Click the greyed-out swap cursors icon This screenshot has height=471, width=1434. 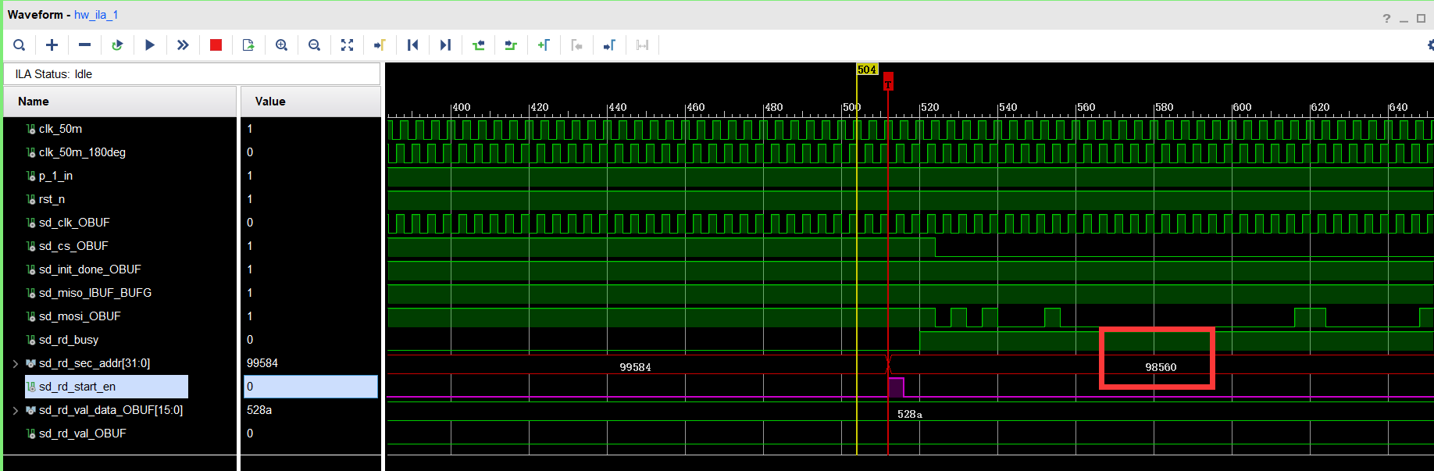pos(642,45)
